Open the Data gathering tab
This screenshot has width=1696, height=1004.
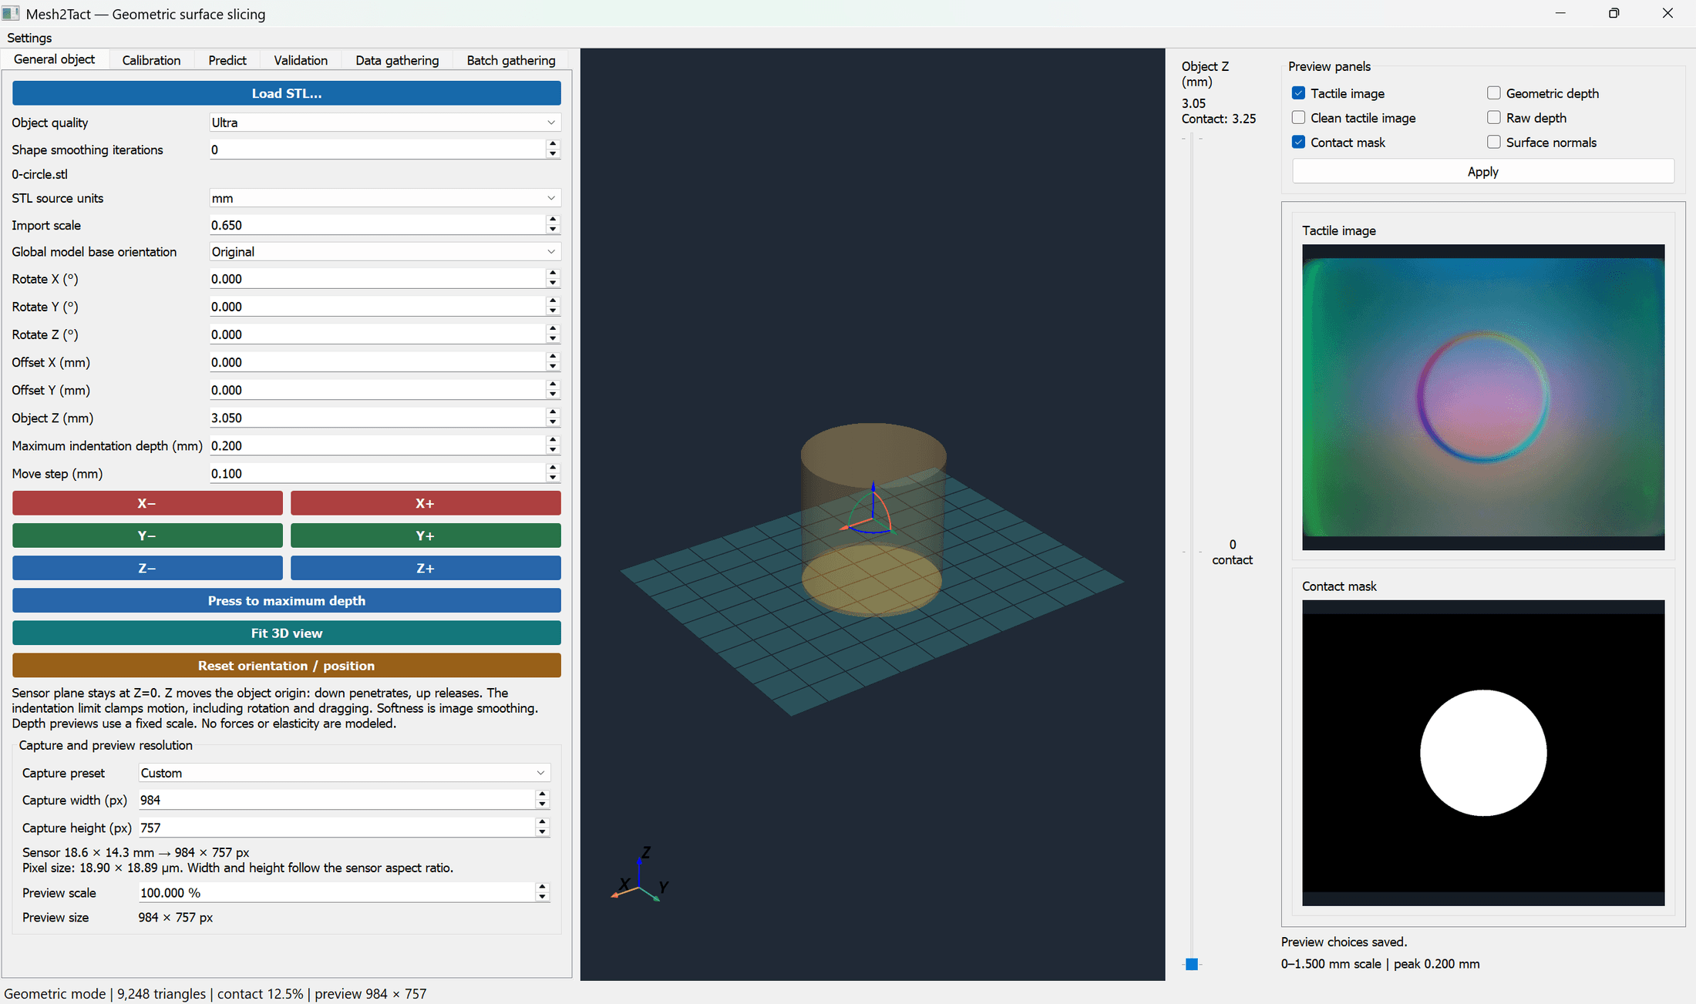click(397, 60)
